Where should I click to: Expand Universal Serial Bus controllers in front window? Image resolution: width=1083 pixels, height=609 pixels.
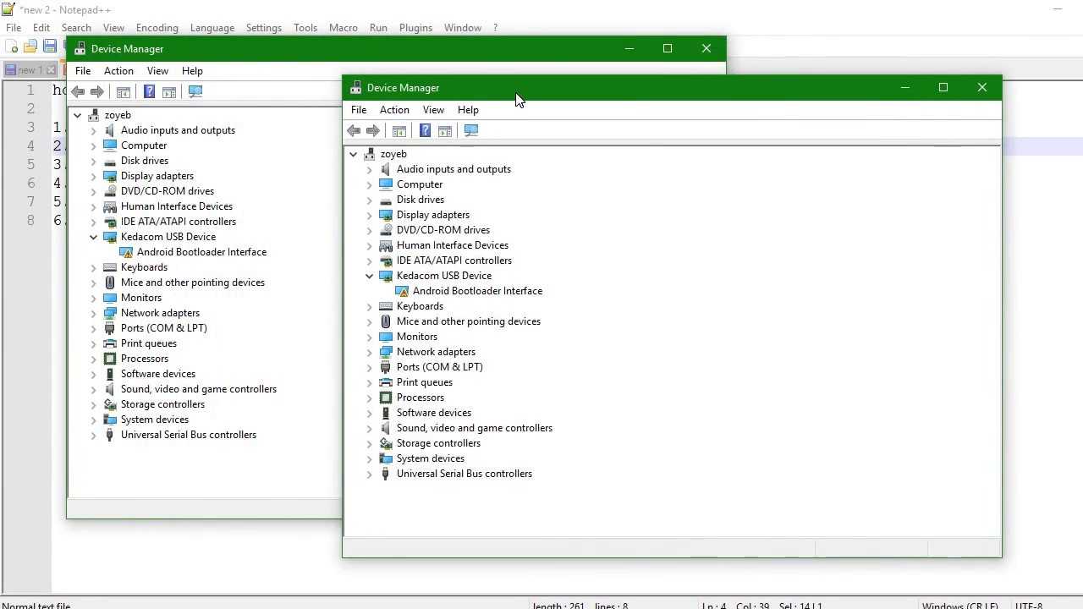tap(370, 474)
